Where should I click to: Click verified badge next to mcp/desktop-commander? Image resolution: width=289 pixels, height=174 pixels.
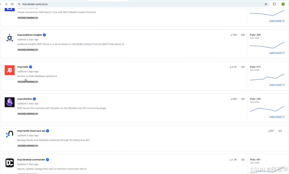point(48,160)
